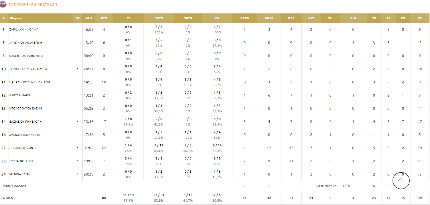
Task: Open player ΒΑΣΙΛΕΙΟΥ ΠΗΝΕΛΟΠΗ
Action: [x=25, y=122]
